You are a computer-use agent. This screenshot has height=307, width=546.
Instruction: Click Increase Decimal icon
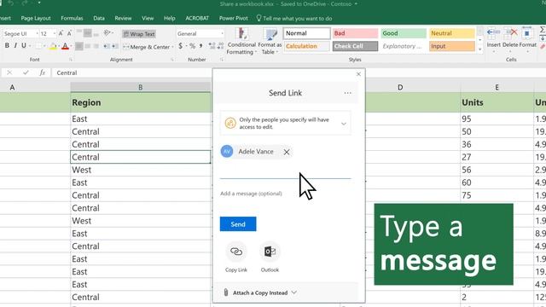pos(212,46)
